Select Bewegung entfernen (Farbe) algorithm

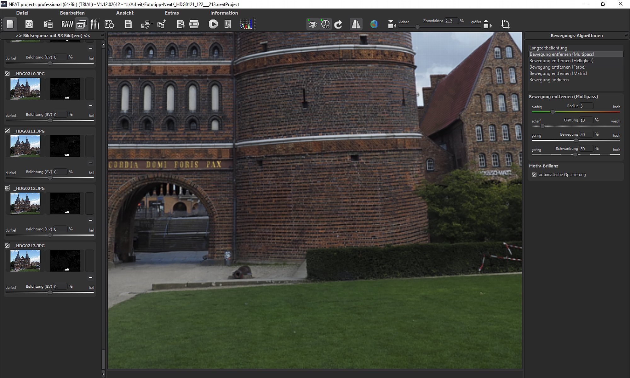[576, 67]
